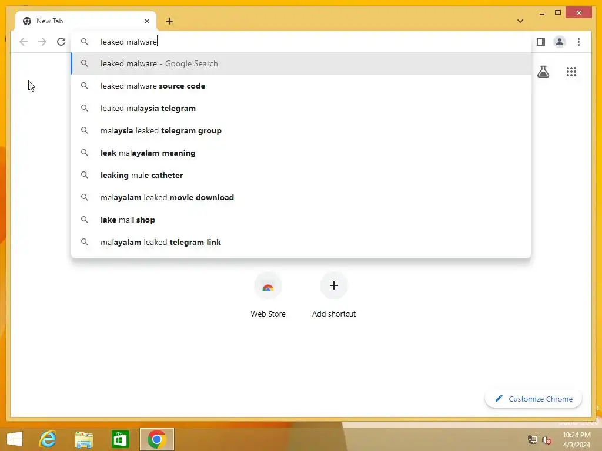Reload the page with refresh icon
Screen dimensions: 602x451
[61, 42]
